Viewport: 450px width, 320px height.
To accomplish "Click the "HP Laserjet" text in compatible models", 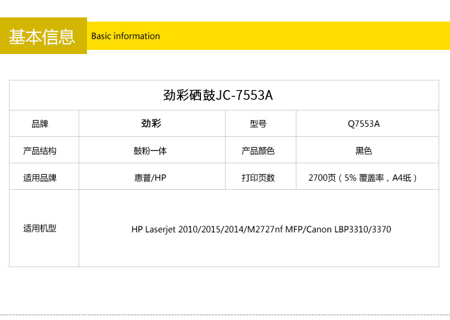I will (x=154, y=229).
